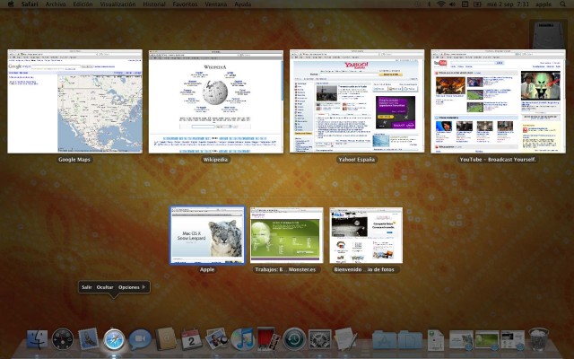The width and height of the screenshot is (574, 359).
Task: Select the Flickr Bienvenido window thumbnail
Action: click(x=366, y=235)
